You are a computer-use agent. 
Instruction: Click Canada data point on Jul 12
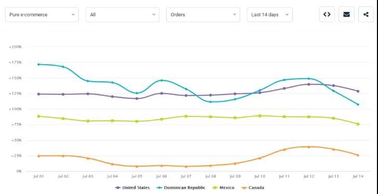(x=308, y=147)
